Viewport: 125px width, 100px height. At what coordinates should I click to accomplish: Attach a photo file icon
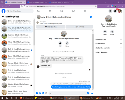pos(40,93)
